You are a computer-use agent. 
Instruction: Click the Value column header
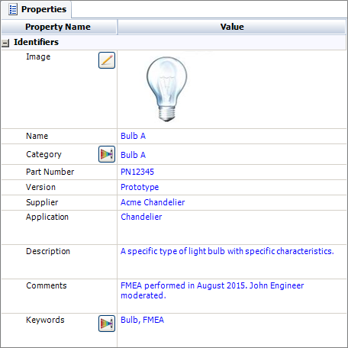(232, 27)
